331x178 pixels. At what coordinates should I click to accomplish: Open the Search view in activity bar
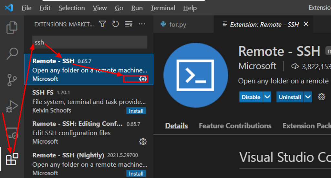click(12, 54)
